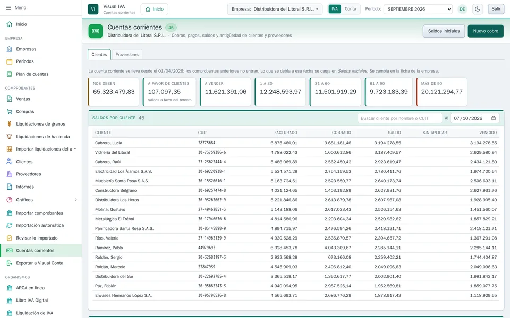Viewport: 510px width, 318px height.
Task: Click the Liquidaciones de hacienda cow icon
Action: pyautogui.click(x=10, y=137)
